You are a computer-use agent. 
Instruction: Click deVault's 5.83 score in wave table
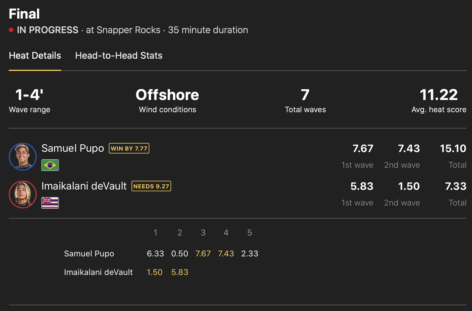(x=180, y=272)
